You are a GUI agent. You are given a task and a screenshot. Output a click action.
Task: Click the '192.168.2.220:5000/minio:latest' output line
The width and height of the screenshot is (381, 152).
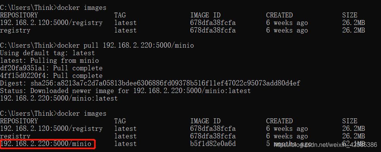[59, 98]
